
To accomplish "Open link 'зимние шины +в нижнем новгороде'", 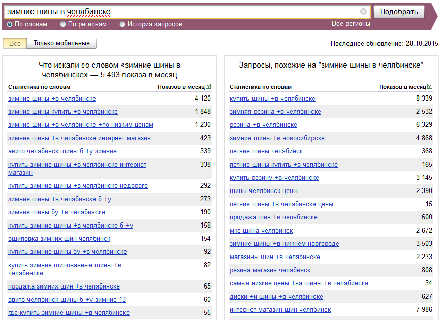I will click(x=285, y=244).
